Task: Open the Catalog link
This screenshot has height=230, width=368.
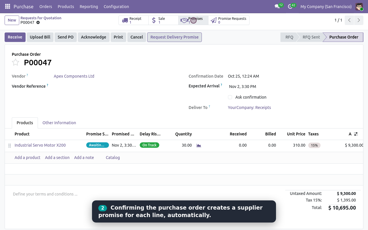Action: (113, 158)
